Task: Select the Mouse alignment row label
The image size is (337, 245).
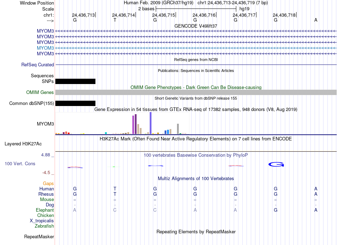Action: [x=47, y=200]
